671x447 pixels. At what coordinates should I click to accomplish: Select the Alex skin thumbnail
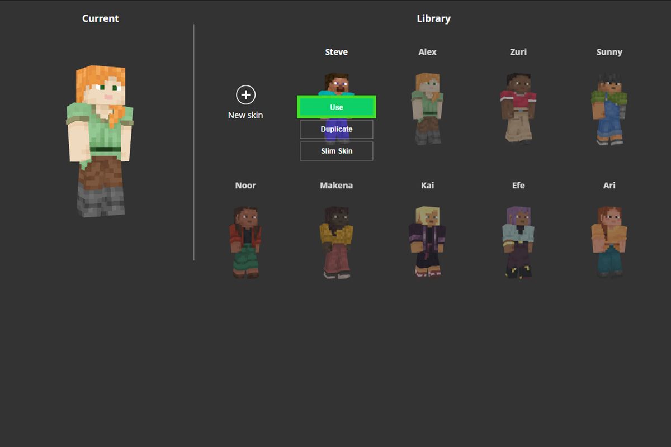coord(427,109)
